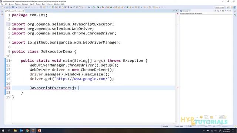Open the Search menu
The image size is (237, 133).
coord(32,4)
